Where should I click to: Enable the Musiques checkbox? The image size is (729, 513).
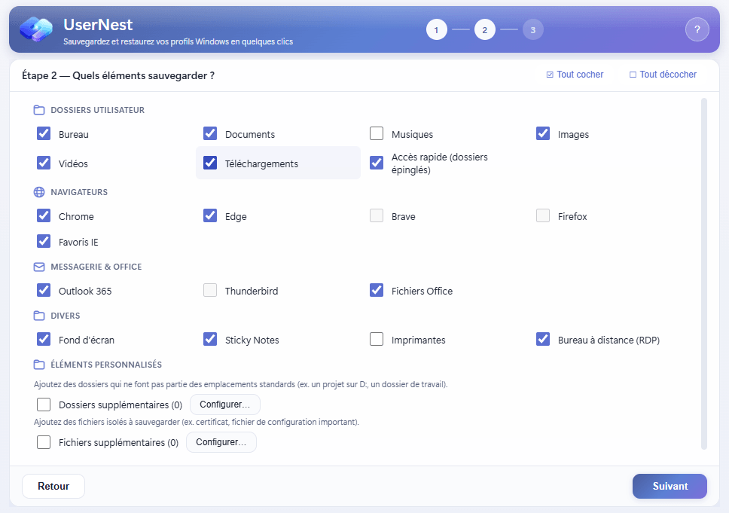(x=377, y=133)
